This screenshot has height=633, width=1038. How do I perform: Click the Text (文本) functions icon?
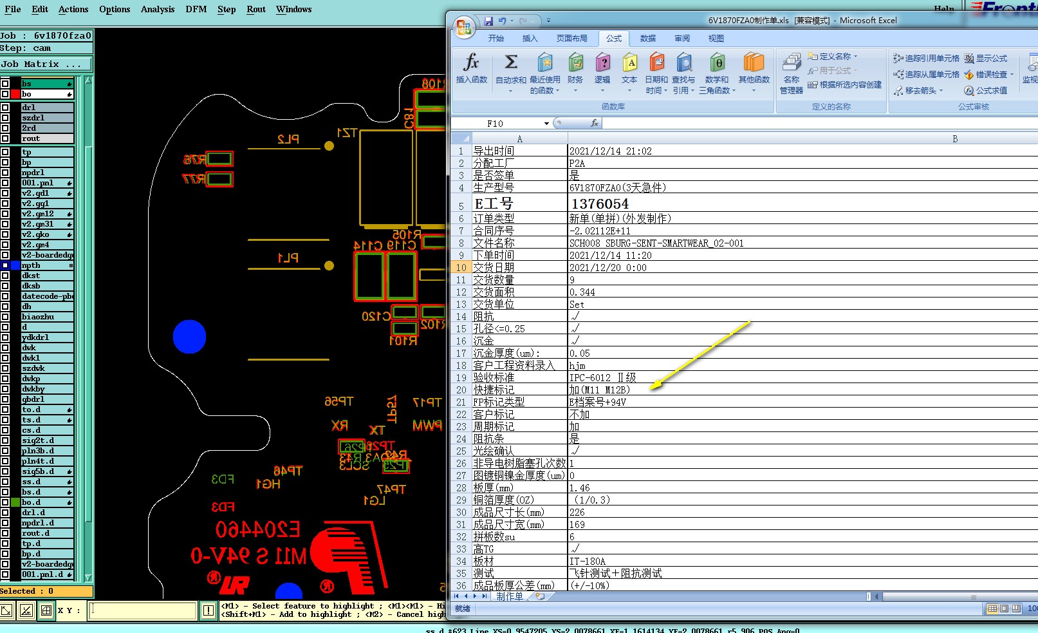click(x=629, y=62)
